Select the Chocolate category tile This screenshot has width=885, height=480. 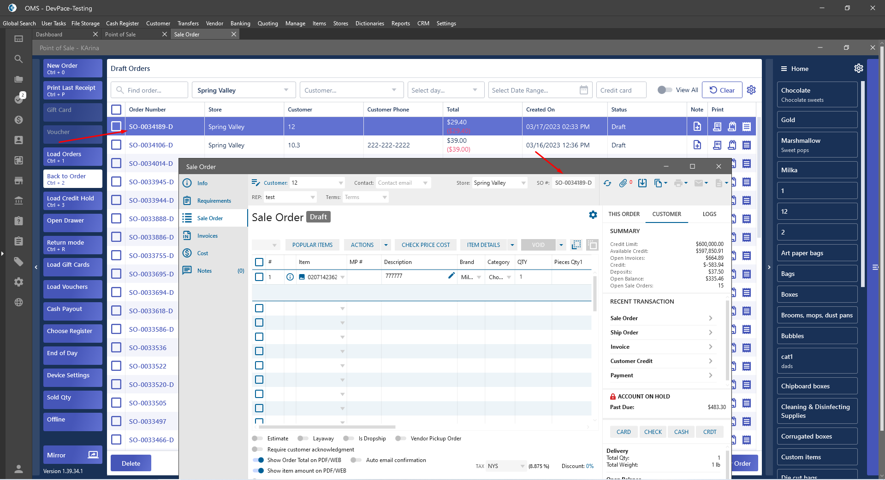click(816, 94)
